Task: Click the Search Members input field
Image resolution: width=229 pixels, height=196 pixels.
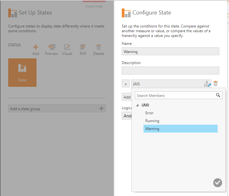Action: (x=175, y=95)
